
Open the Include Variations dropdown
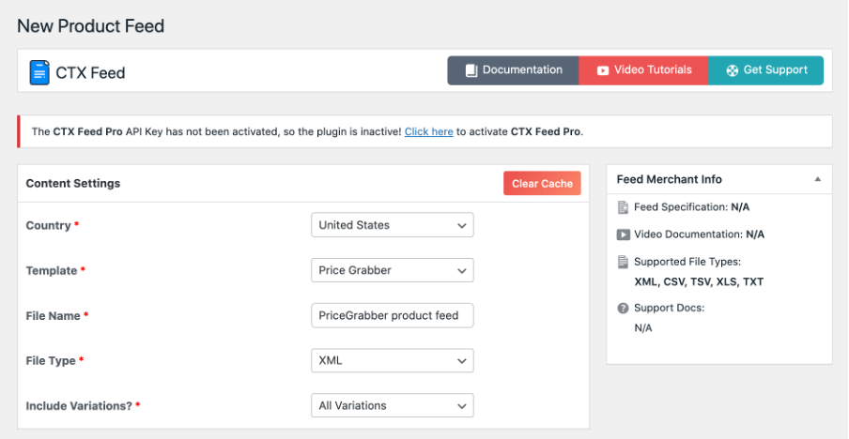392,405
